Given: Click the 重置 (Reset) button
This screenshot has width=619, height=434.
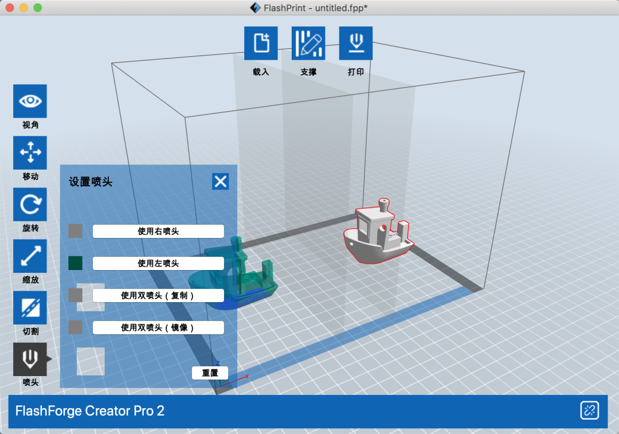Looking at the screenshot, I should click(x=210, y=373).
